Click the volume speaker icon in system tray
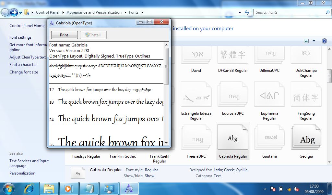Image resolution: width=332 pixels, height=195 pixels. (x=296, y=189)
